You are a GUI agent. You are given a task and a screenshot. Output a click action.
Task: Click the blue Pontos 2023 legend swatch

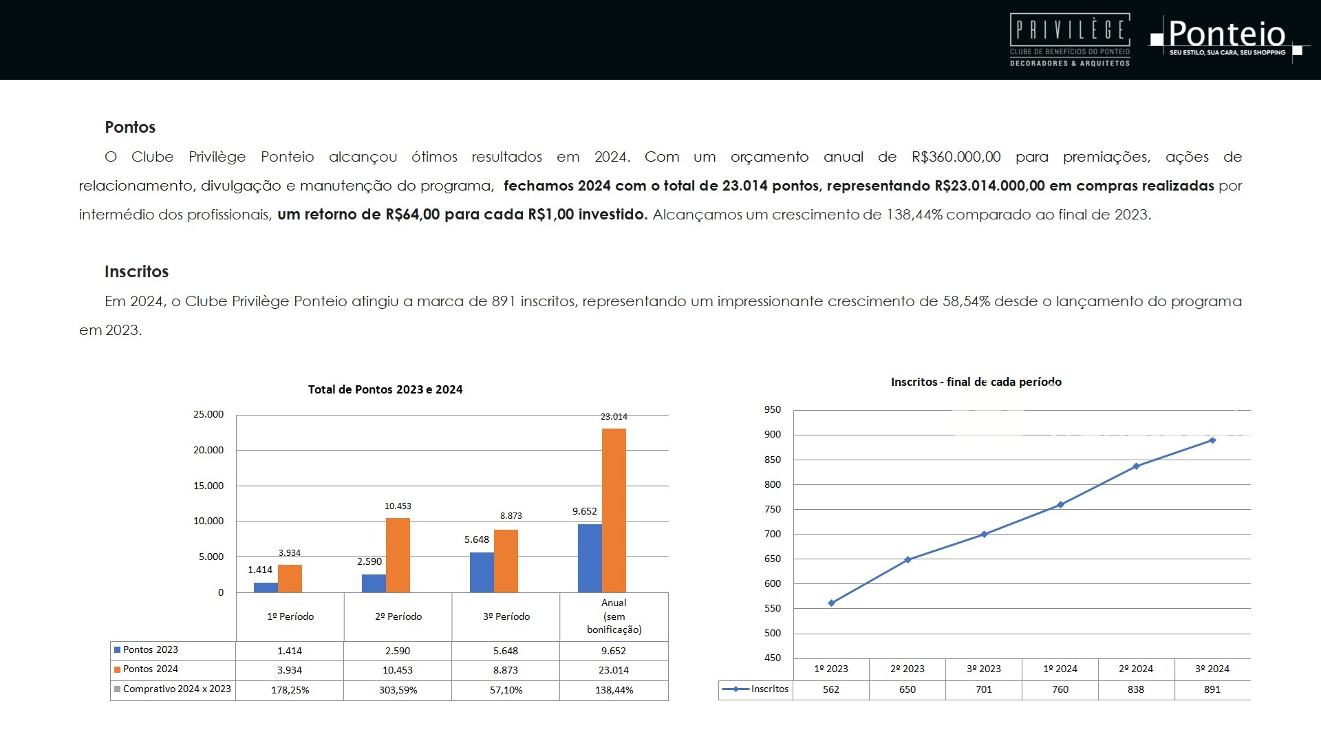tap(118, 650)
